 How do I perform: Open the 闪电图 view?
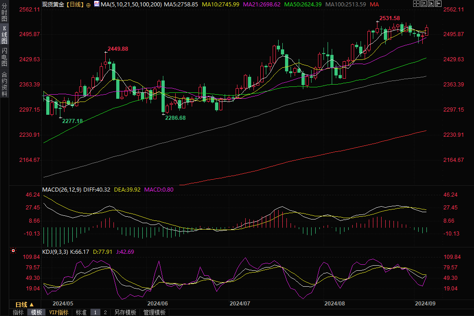(4, 57)
